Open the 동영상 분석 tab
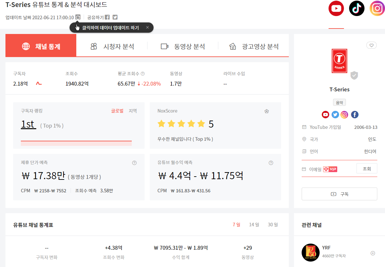The width and height of the screenshot is (385, 267). 183,47
